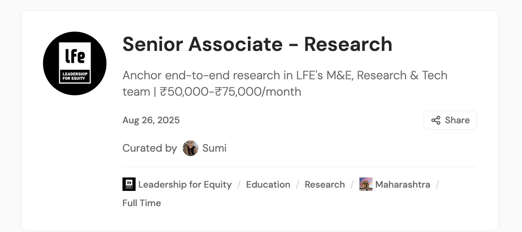Click the large round LFE company logo
This screenshot has width=522, height=232.
pyautogui.click(x=75, y=63)
